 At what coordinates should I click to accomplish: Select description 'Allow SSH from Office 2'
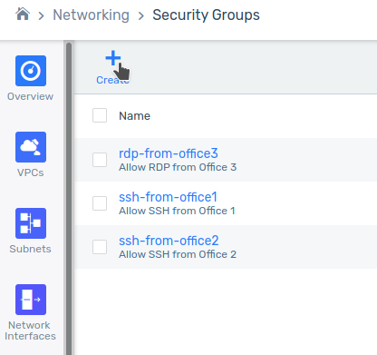[x=178, y=254]
